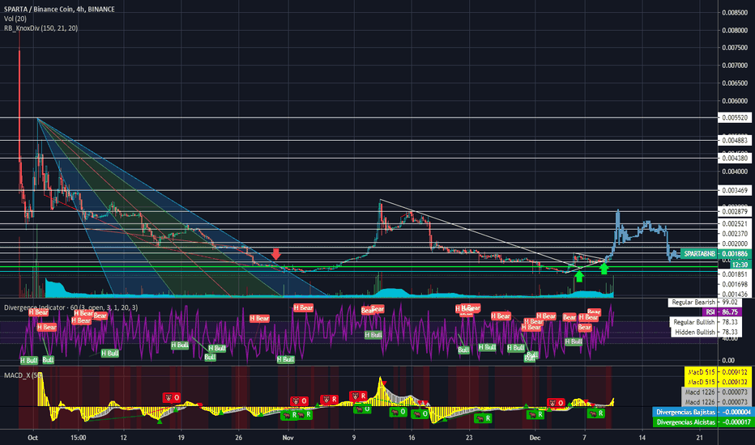755x445 pixels.
Task: Select the 0.005520 horizontal line price label
Action: tap(734, 117)
